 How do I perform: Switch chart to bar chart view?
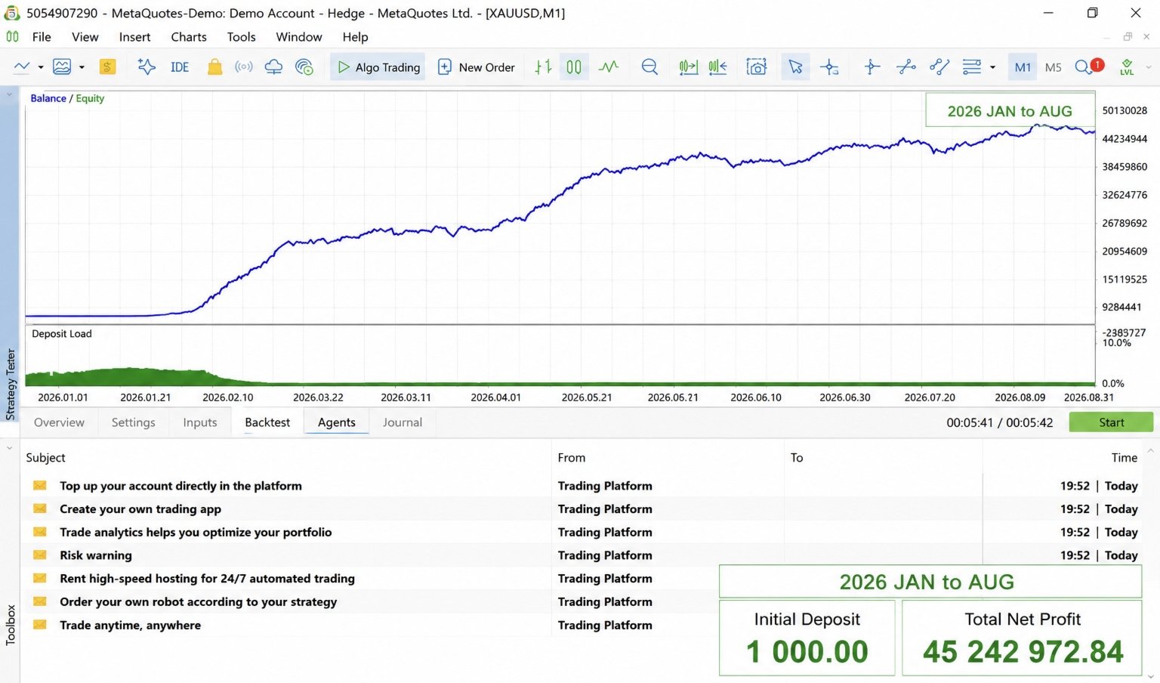click(x=543, y=67)
